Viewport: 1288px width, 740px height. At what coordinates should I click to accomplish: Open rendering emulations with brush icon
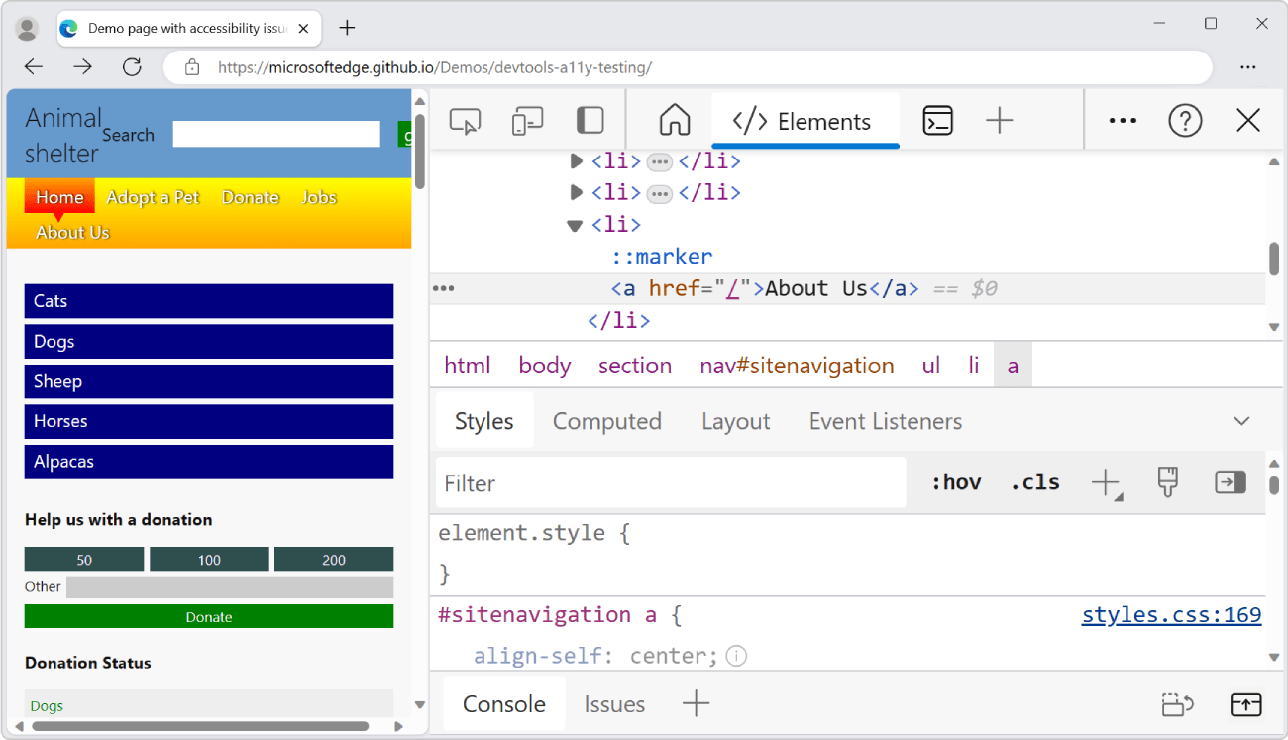pos(1167,481)
